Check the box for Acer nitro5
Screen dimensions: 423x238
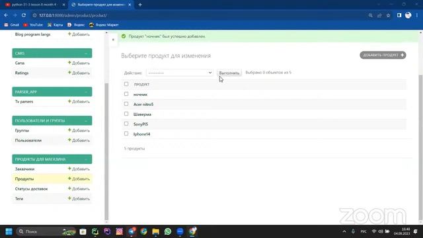126,104
